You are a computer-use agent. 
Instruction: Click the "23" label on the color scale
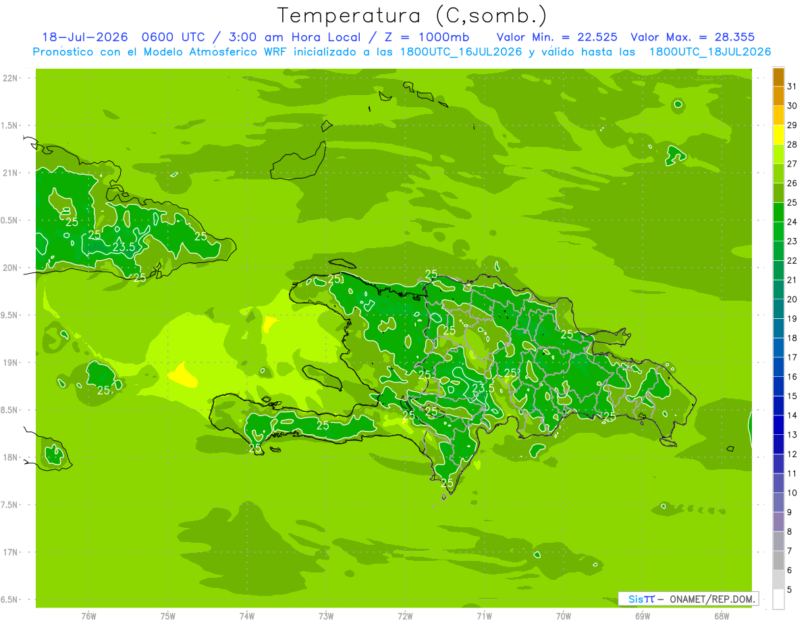point(792,241)
